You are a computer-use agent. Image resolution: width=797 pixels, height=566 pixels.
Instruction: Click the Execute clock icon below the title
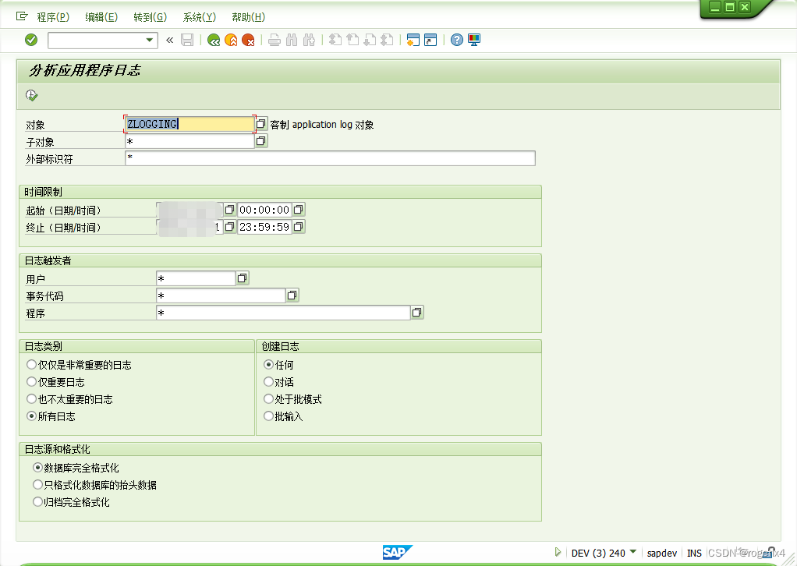[32, 94]
